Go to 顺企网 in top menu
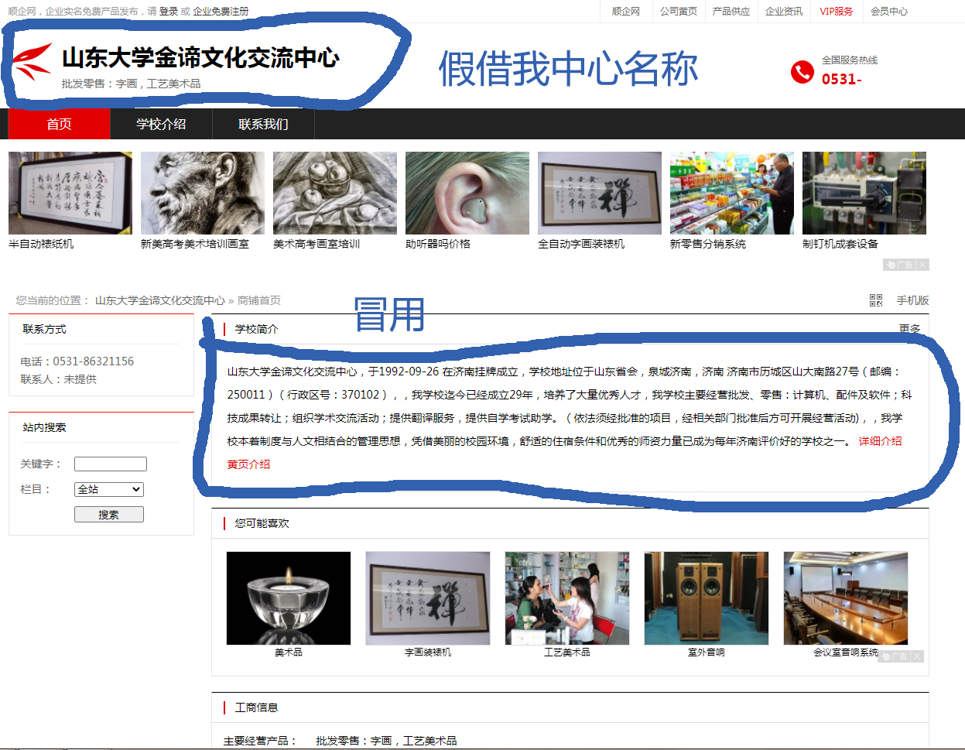The image size is (965, 750). coord(625,12)
